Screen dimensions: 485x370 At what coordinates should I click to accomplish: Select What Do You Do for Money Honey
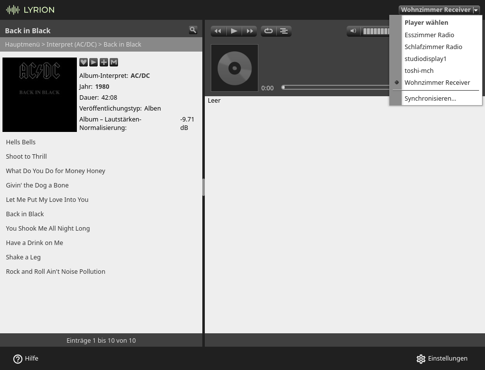[56, 171]
